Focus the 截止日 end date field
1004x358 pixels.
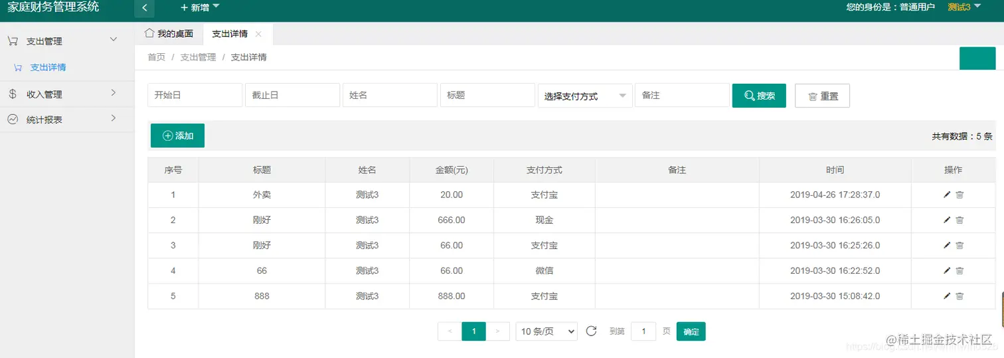point(292,95)
